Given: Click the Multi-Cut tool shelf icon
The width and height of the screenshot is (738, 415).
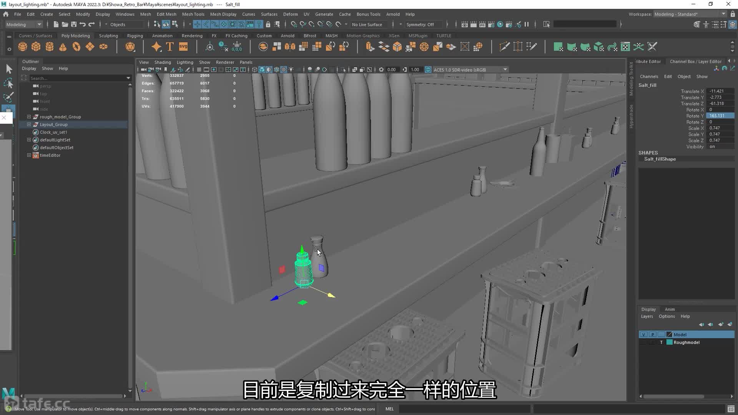Looking at the screenshot, I should coord(504,47).
